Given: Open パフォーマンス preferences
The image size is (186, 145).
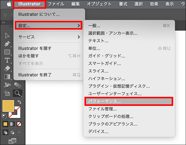Looking at the screenshot, I should point(129,101).
